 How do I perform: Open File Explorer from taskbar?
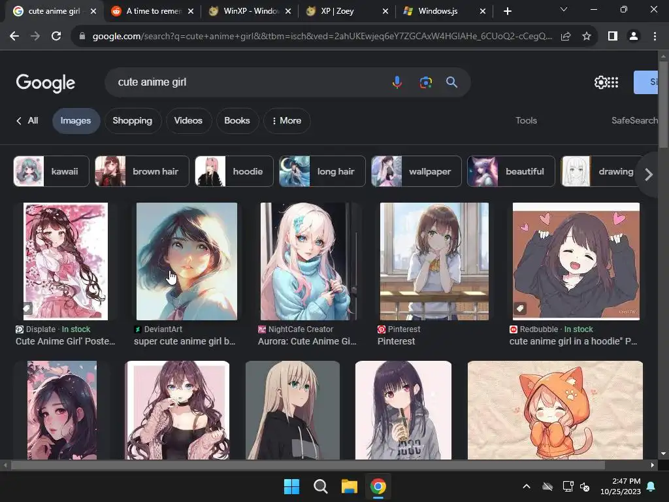point(349,486)
